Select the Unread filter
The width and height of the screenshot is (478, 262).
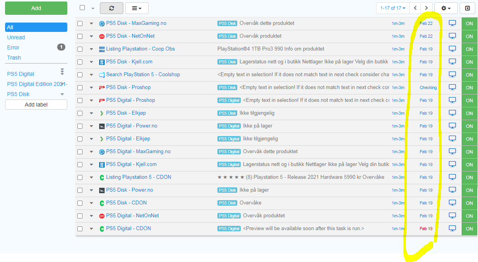[16, 37]
